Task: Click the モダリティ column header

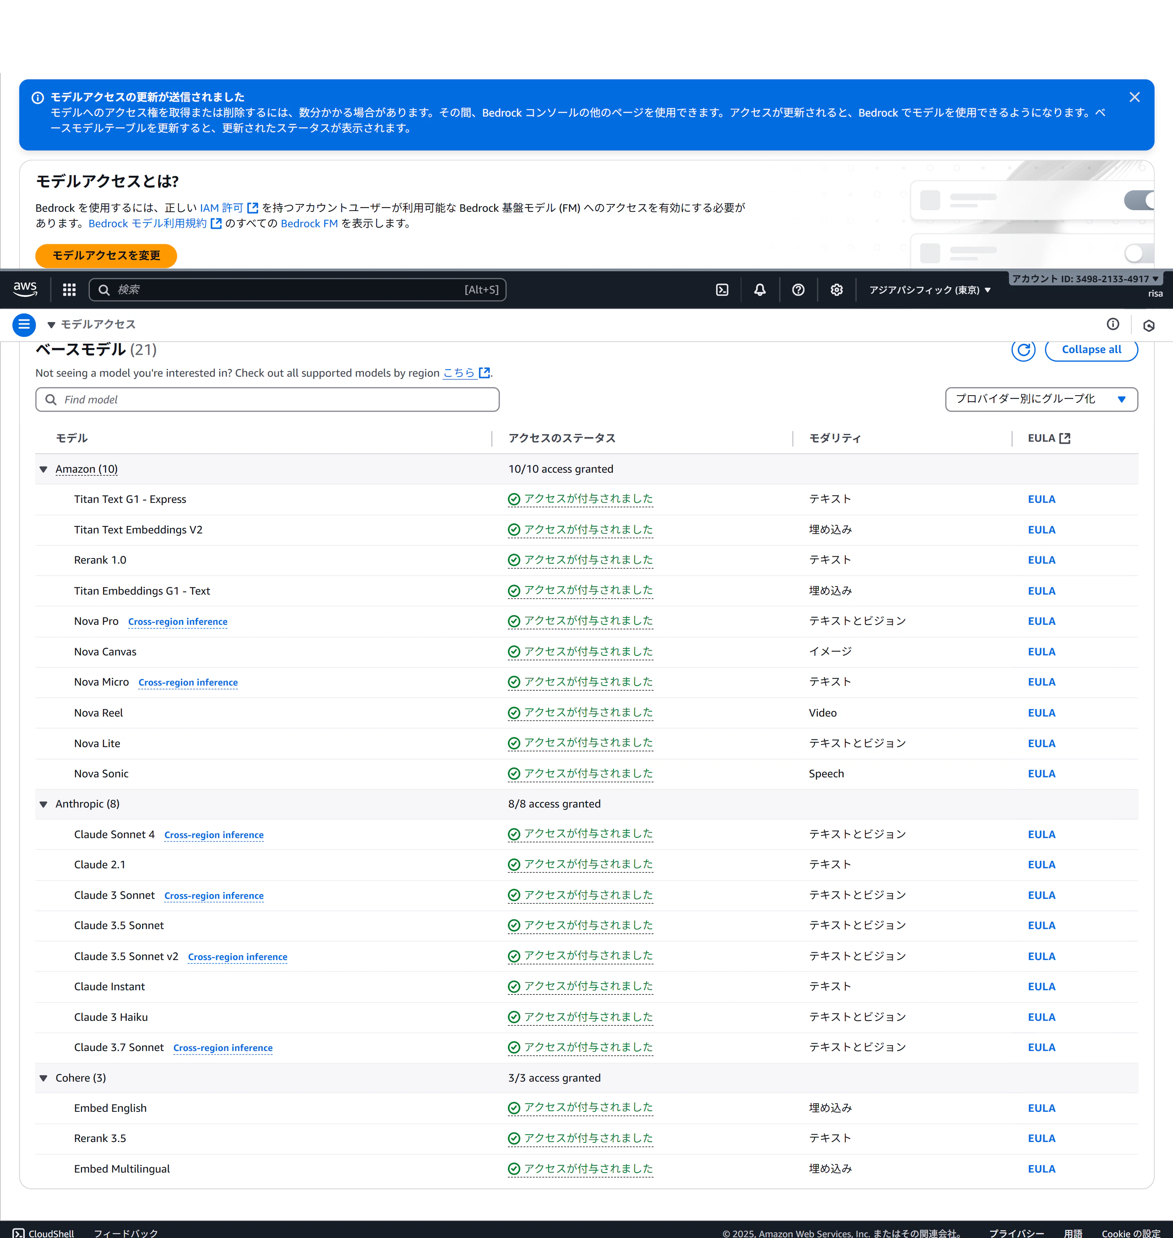Action: point(835,438)
